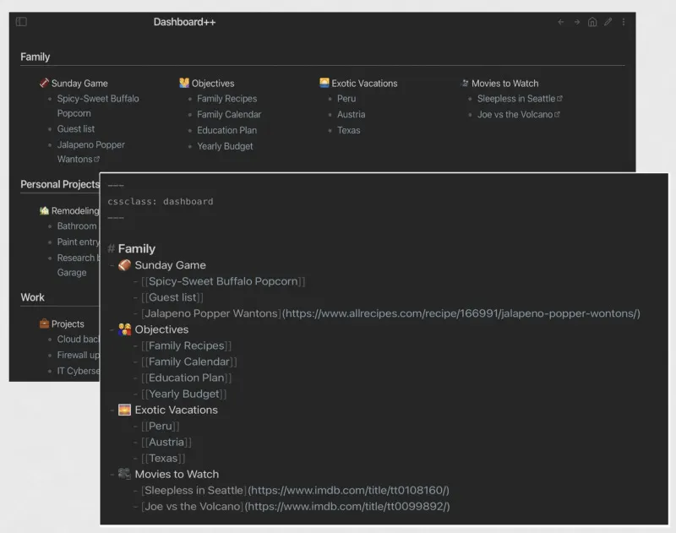Open the Yearly Budget link
This screenshot has width=676, height=533.
coord(225,146)
